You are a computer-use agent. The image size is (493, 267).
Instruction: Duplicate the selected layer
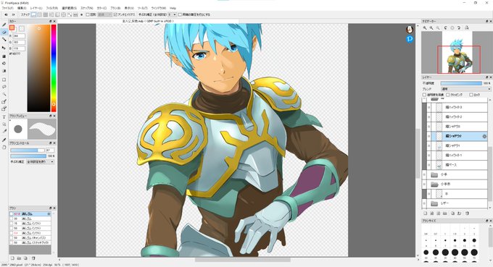452,213
